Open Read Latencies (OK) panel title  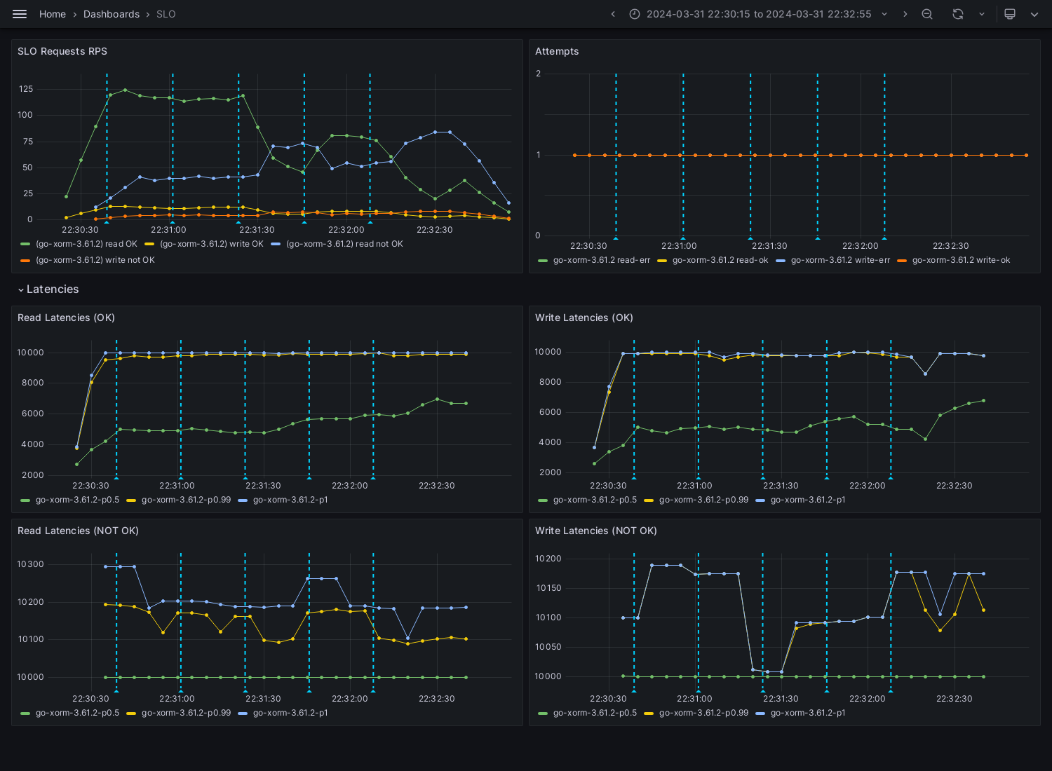66,318
